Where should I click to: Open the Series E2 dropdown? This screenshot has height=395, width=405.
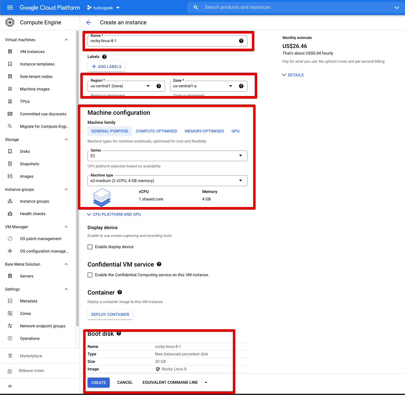[x=167, y=156]
